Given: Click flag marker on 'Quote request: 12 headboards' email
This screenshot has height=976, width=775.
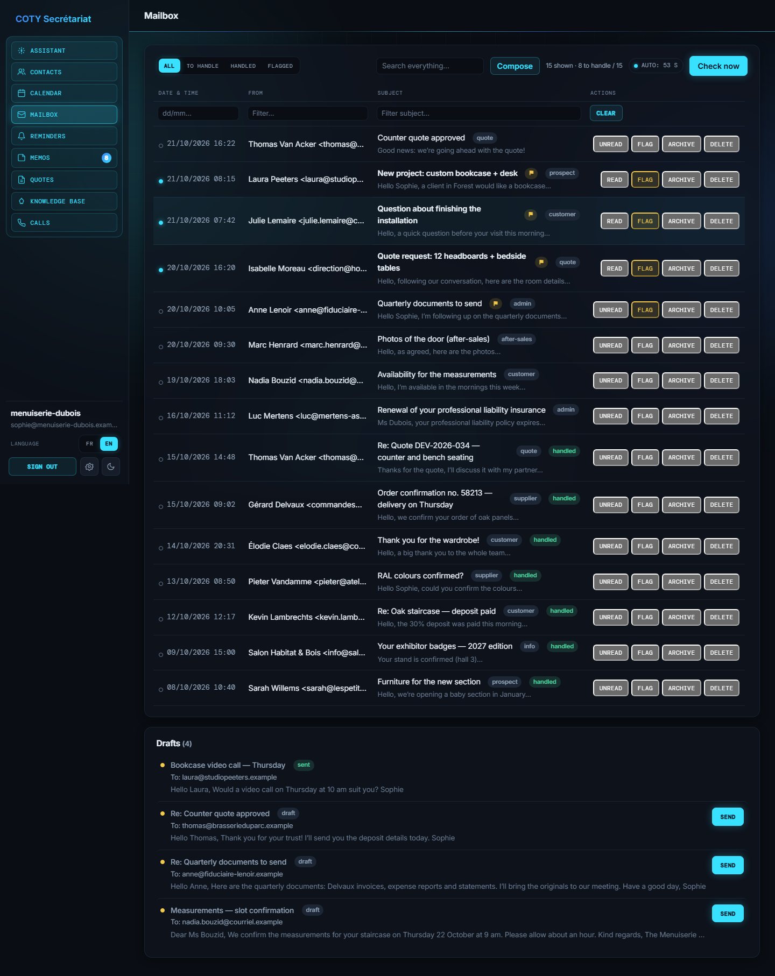Looking at the screenshot, I should coord(541,262).
